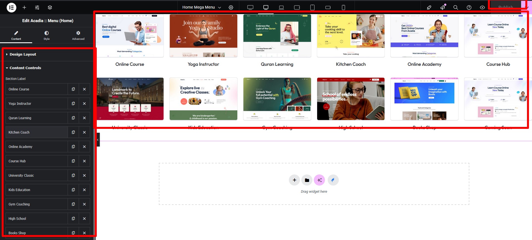Image resolution: width=532 pixels, height=240 pixels.
Task: Open the rocket launch icon
Action: tap(429, 7)
